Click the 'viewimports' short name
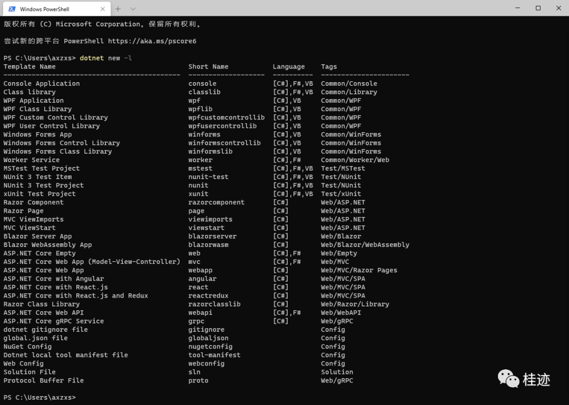The height and width of the screenshot is (405, 569). pos(210,219)
